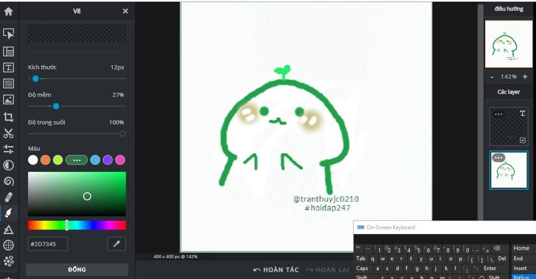The width and height of the screenshot is (536, 279).
Task: Select the Crop tool
Action: [8, 117]
